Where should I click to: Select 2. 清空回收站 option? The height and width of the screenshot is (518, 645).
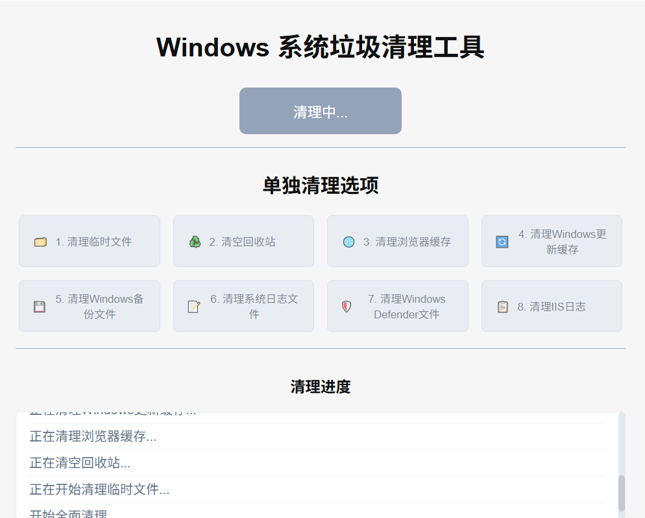[243, 241]
